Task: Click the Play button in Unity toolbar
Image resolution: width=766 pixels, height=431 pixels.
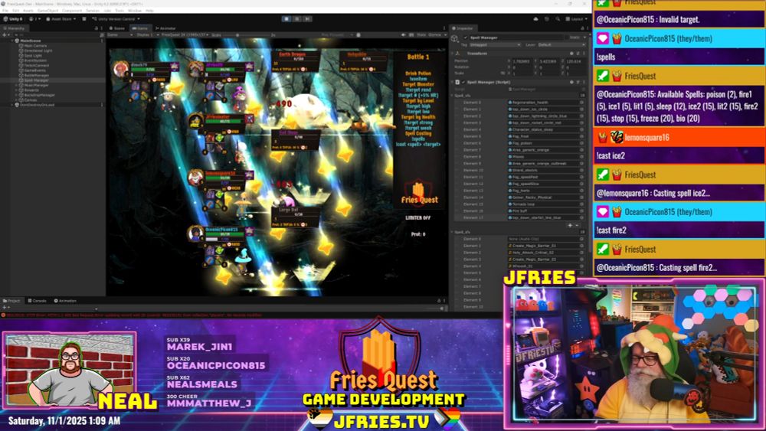Action: [286, 18]
